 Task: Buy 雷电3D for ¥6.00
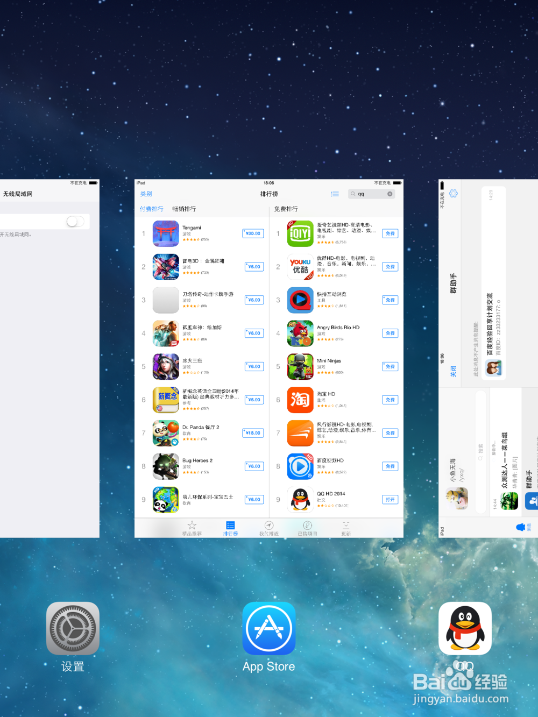point(254,267)
